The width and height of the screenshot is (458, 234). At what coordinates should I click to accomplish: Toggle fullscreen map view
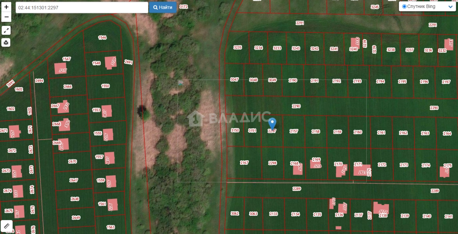tap(6, 30)
